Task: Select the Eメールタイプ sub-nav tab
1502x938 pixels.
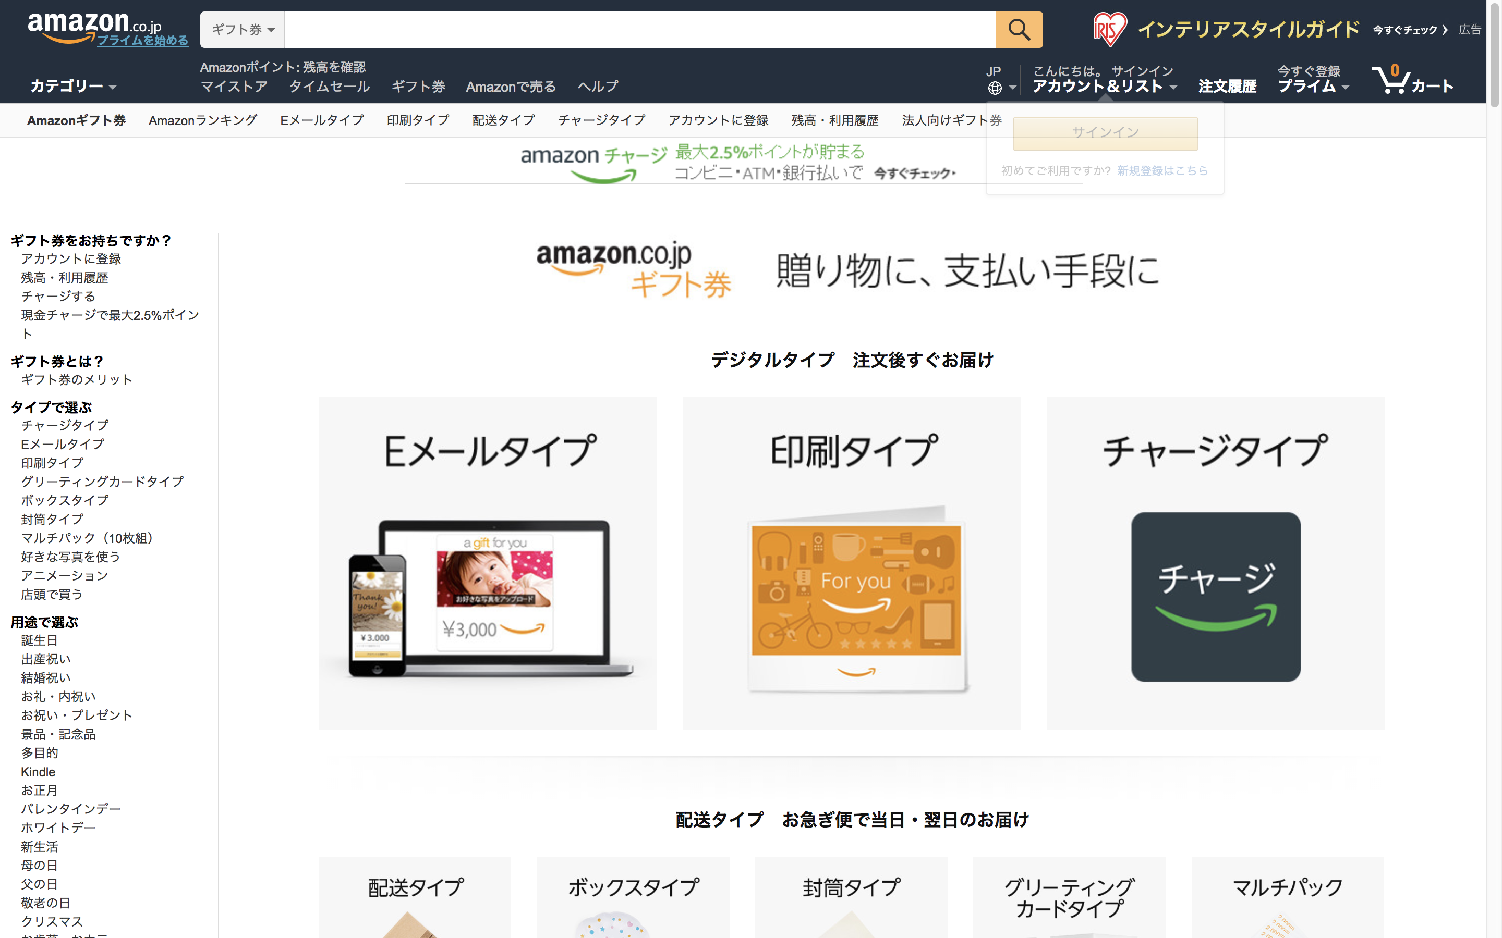Action: click(321, 120)
